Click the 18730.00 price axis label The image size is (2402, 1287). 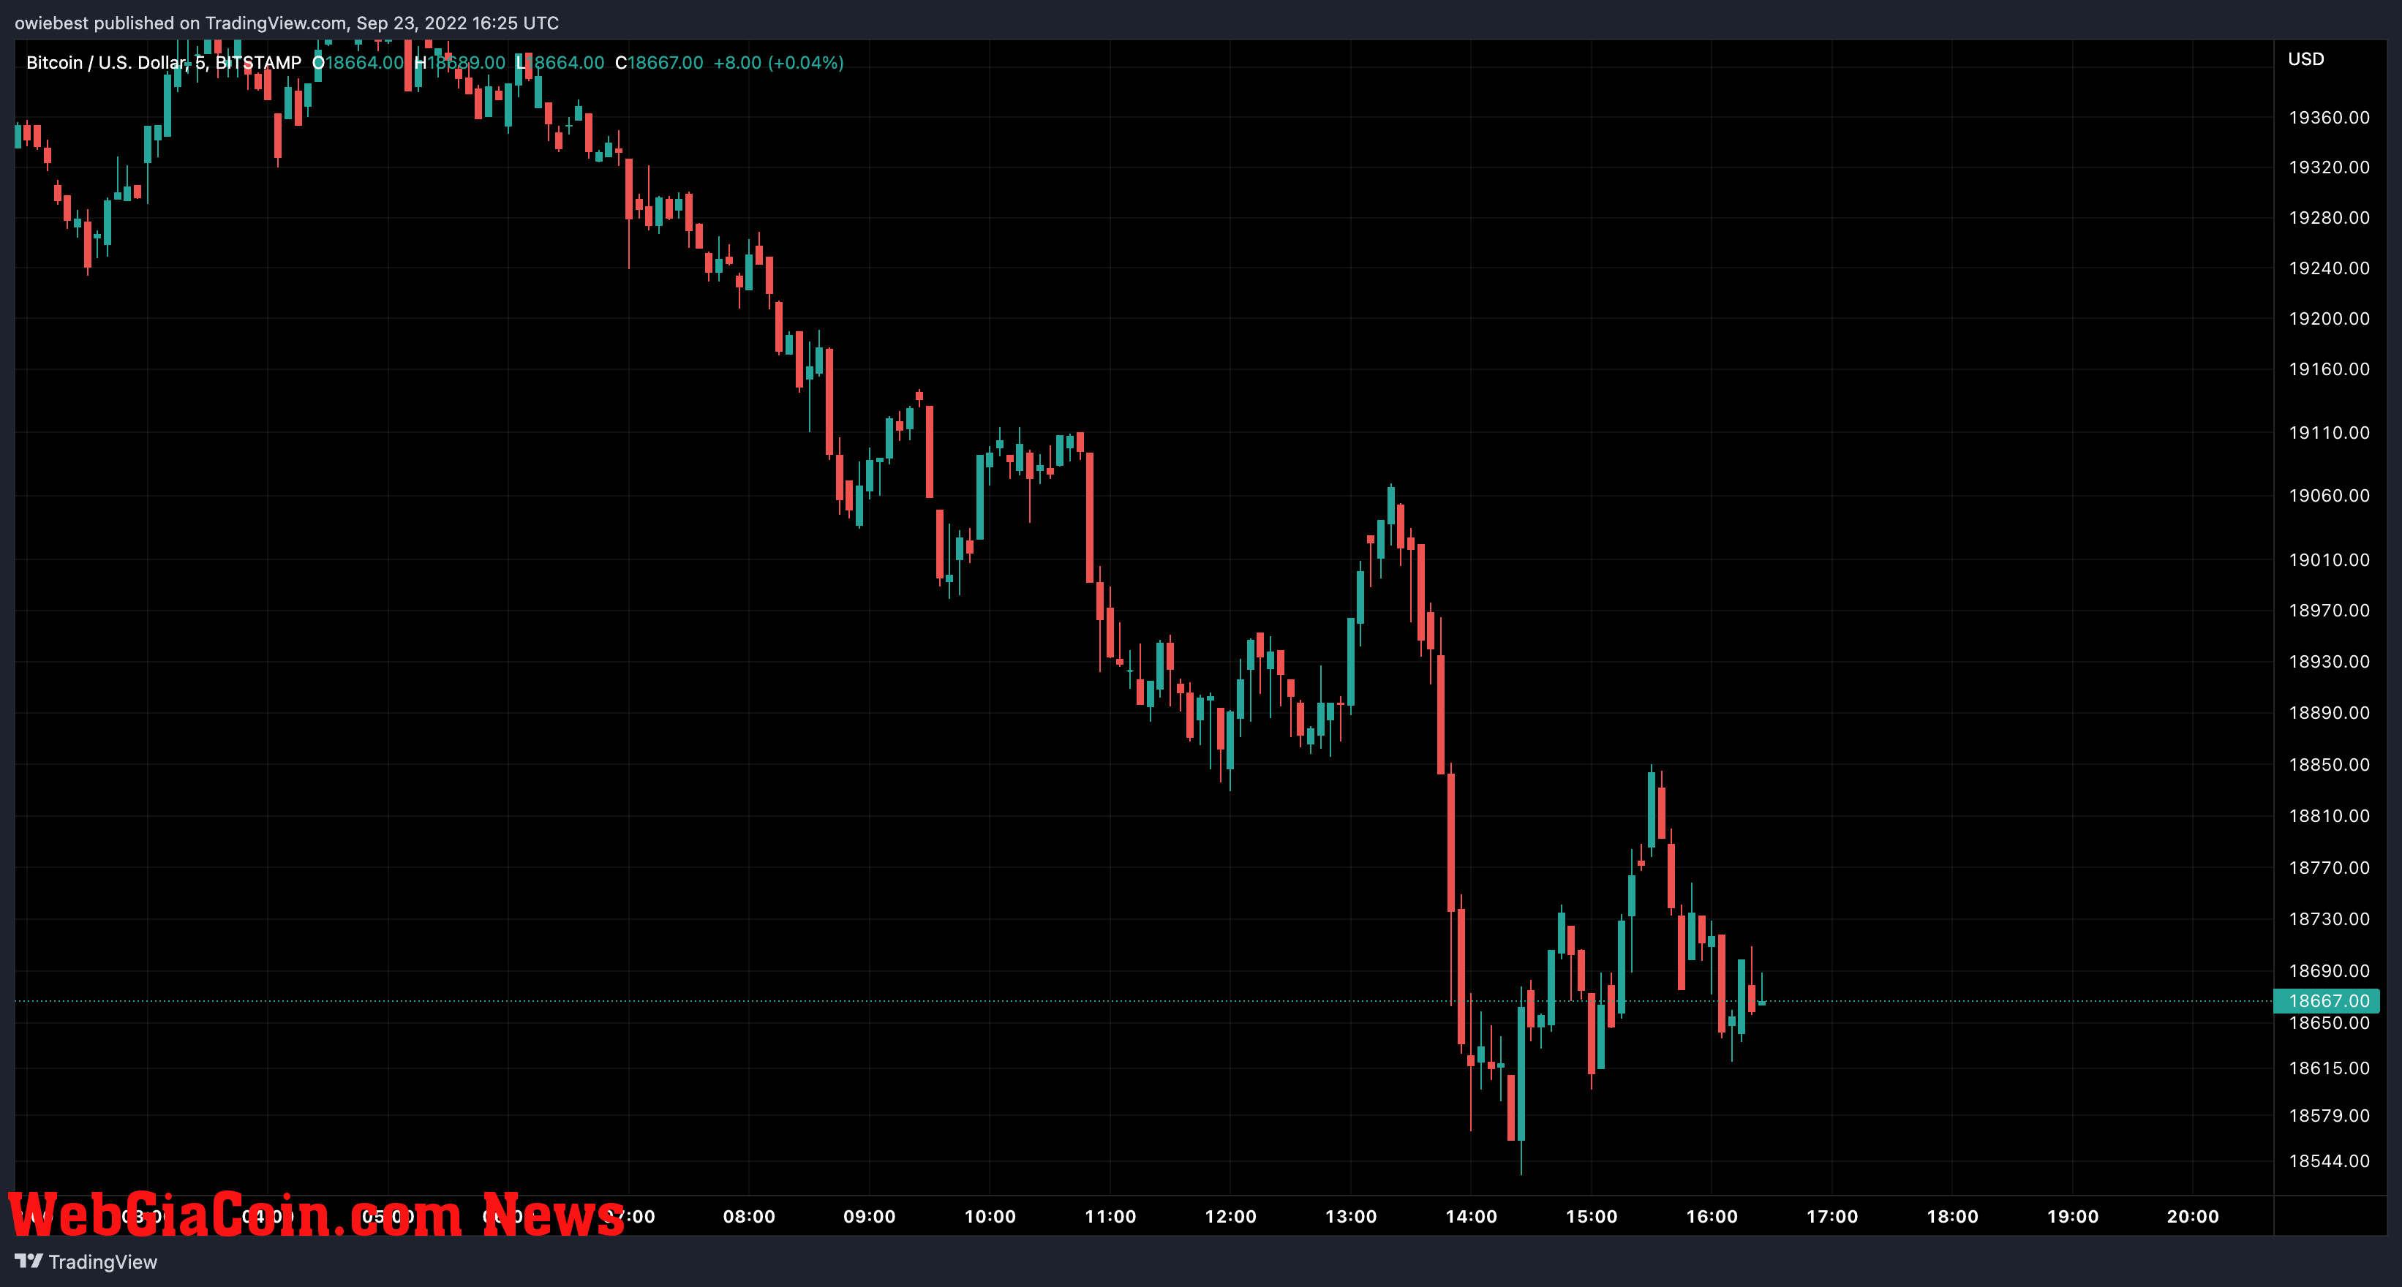2328,920
